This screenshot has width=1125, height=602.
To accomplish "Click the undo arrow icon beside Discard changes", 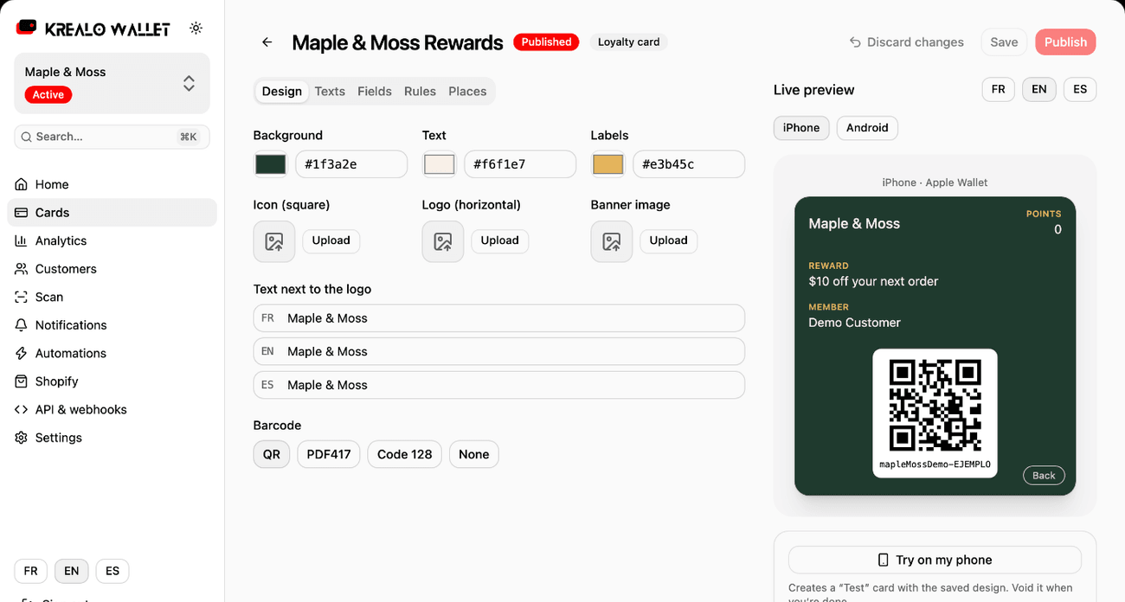I will tap(855, 42).
